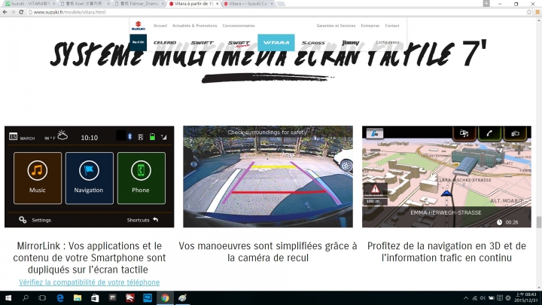Open the Concessionnaires menu item
Screen dimensions: 542x305
tap(239, 26)
